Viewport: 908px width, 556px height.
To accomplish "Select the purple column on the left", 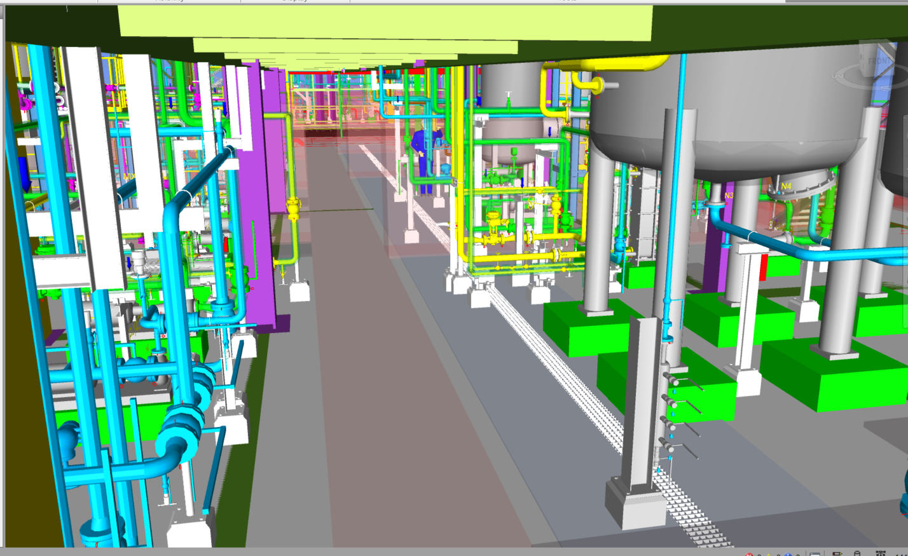I will click(x=258, y=191).
